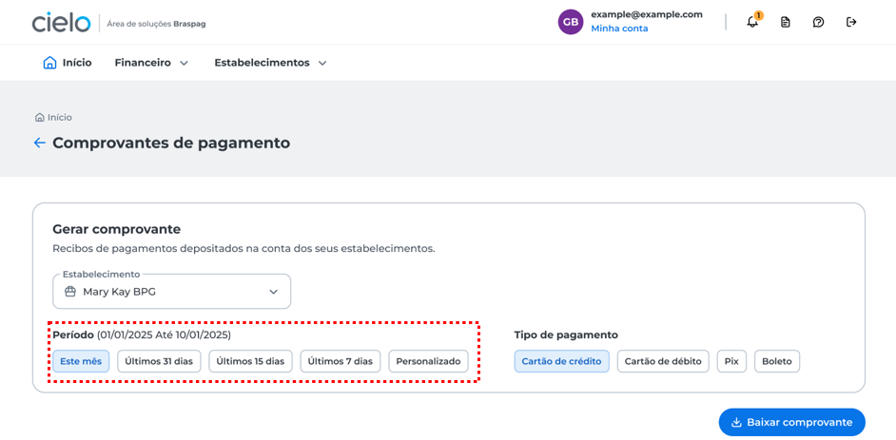Image resolution: width=896 pixels, height=440 pixels.
Task: Expand the Financeiro chevron
Action: click(x=184, y=64)
